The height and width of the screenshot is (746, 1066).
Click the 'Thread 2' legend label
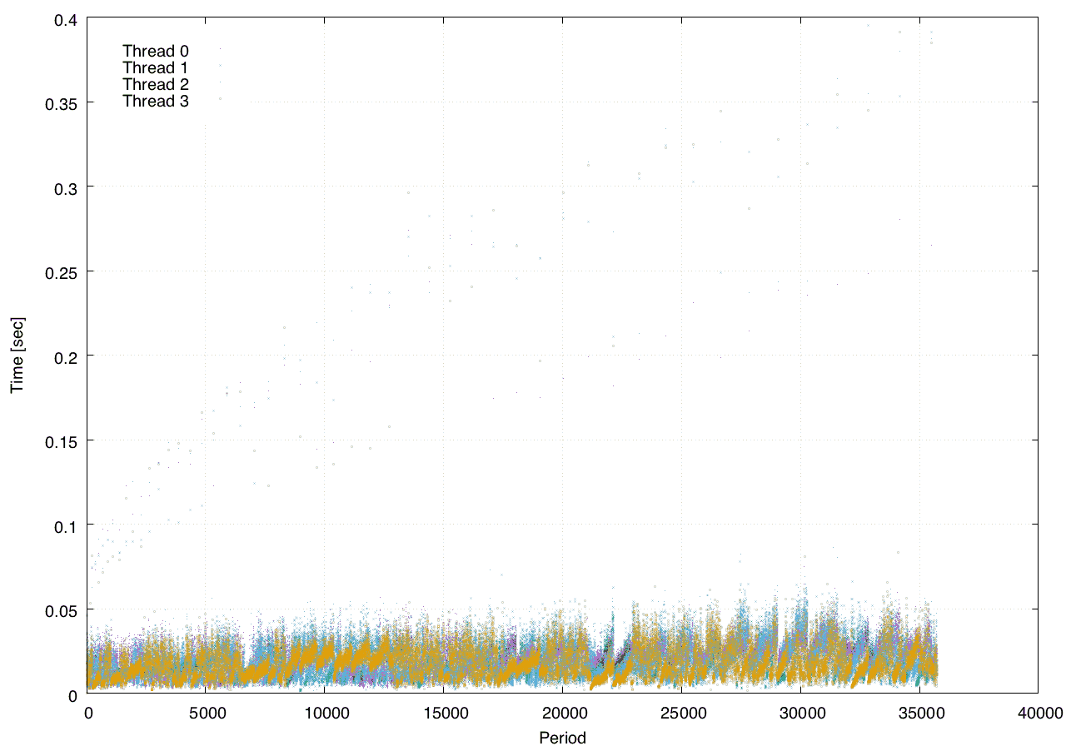click(x=156, y=84)
